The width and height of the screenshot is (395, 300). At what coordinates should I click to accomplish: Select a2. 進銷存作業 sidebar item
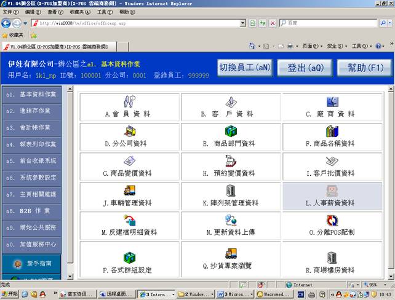click(31, 111)
